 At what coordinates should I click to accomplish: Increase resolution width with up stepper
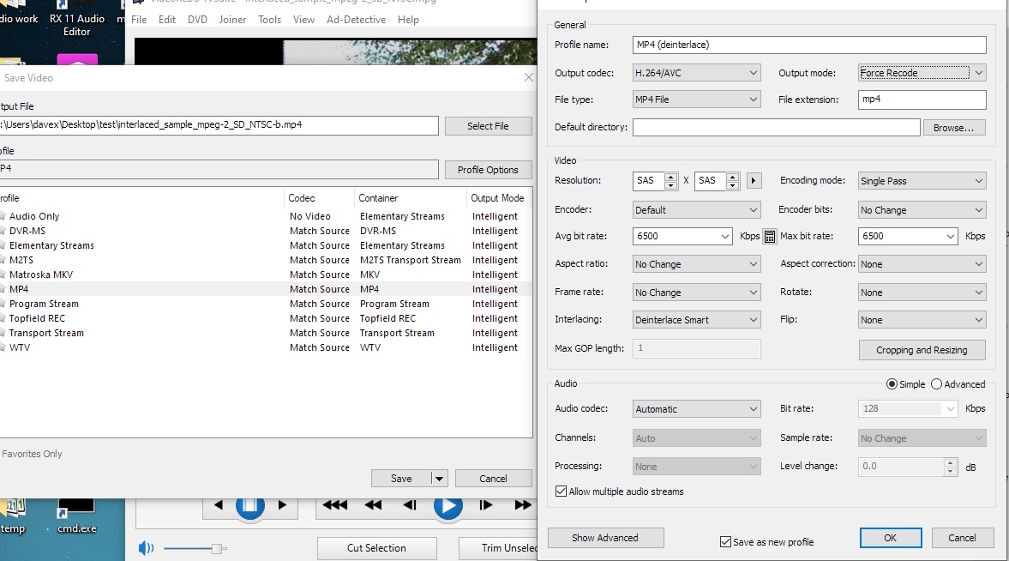pos(670,177)
